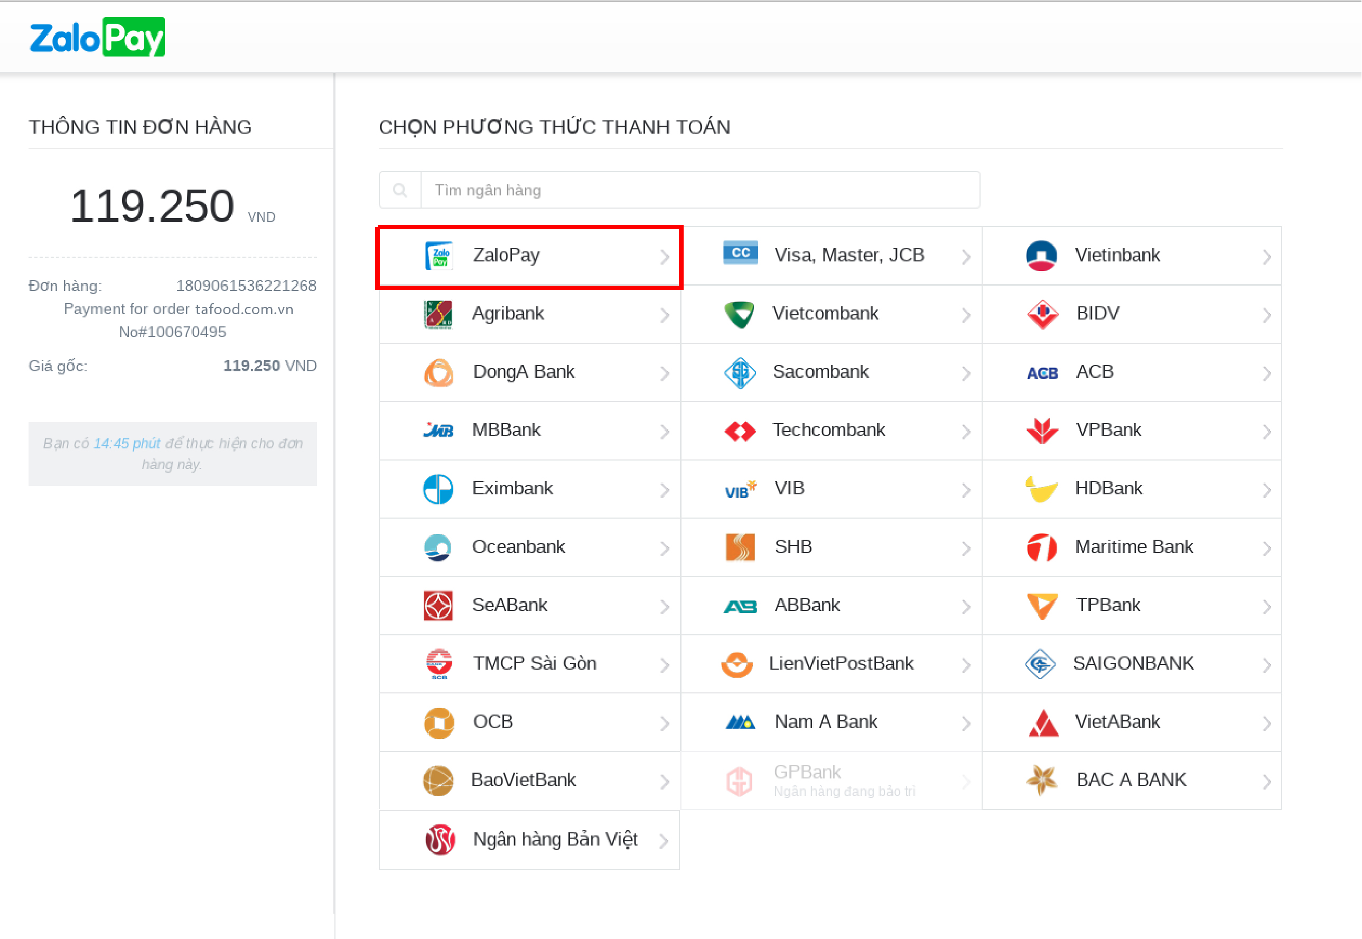Click the ZaloPay logo in header

[97, 37]
